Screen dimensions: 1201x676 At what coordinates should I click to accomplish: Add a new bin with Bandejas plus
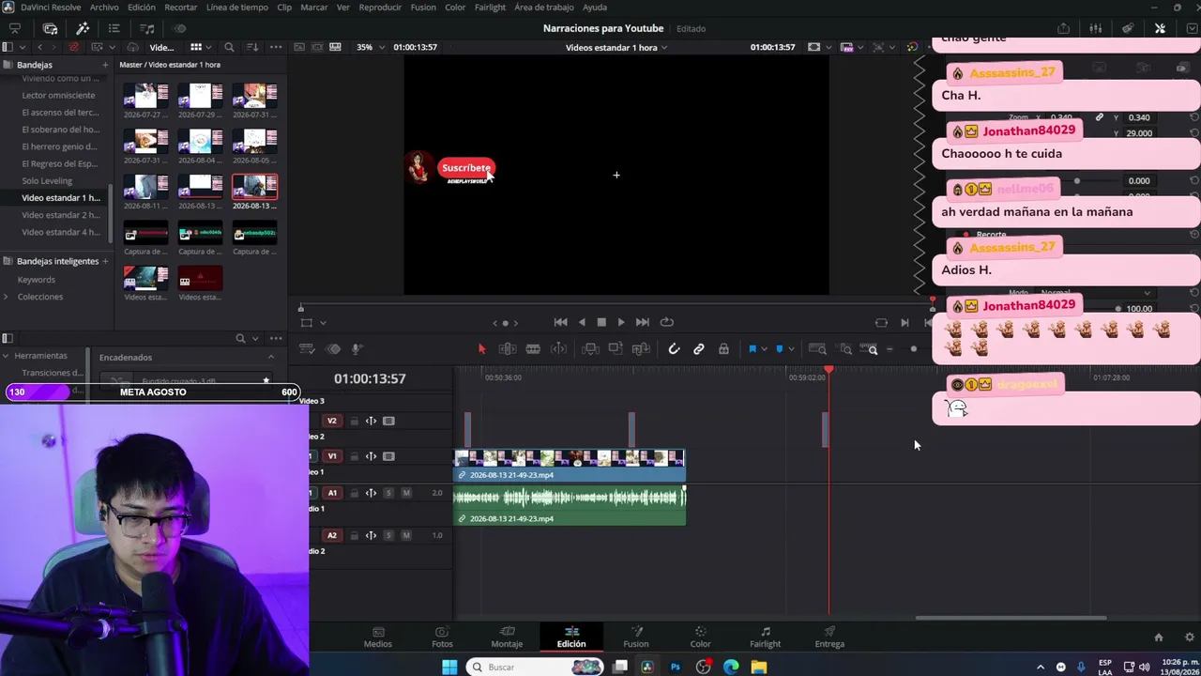(x=104, y=65)
